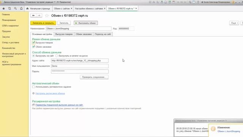Open the Favorites star in the tools panel
The image size is (243, 137).
pyautogui.click(x=3, y=8)
